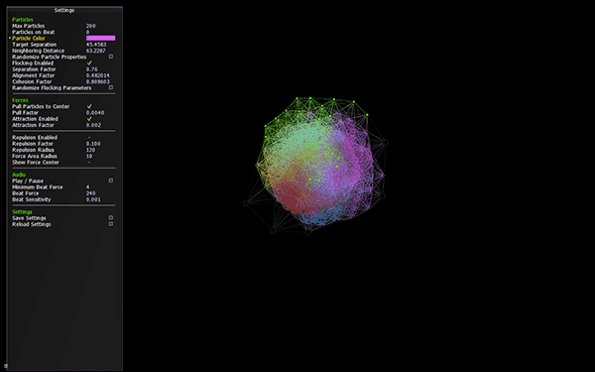Viewport: 595px width, 372px height.
Task: Select Repulsion Radius value 120
Action: [90, 150]
